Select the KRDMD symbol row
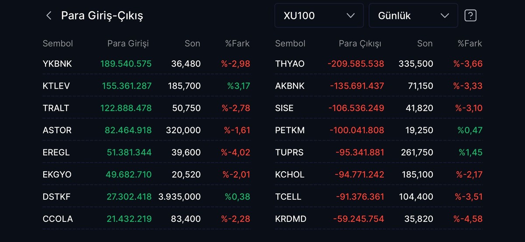Image resolution: width=525 pixels, height=242 pixels. (379, 219)
